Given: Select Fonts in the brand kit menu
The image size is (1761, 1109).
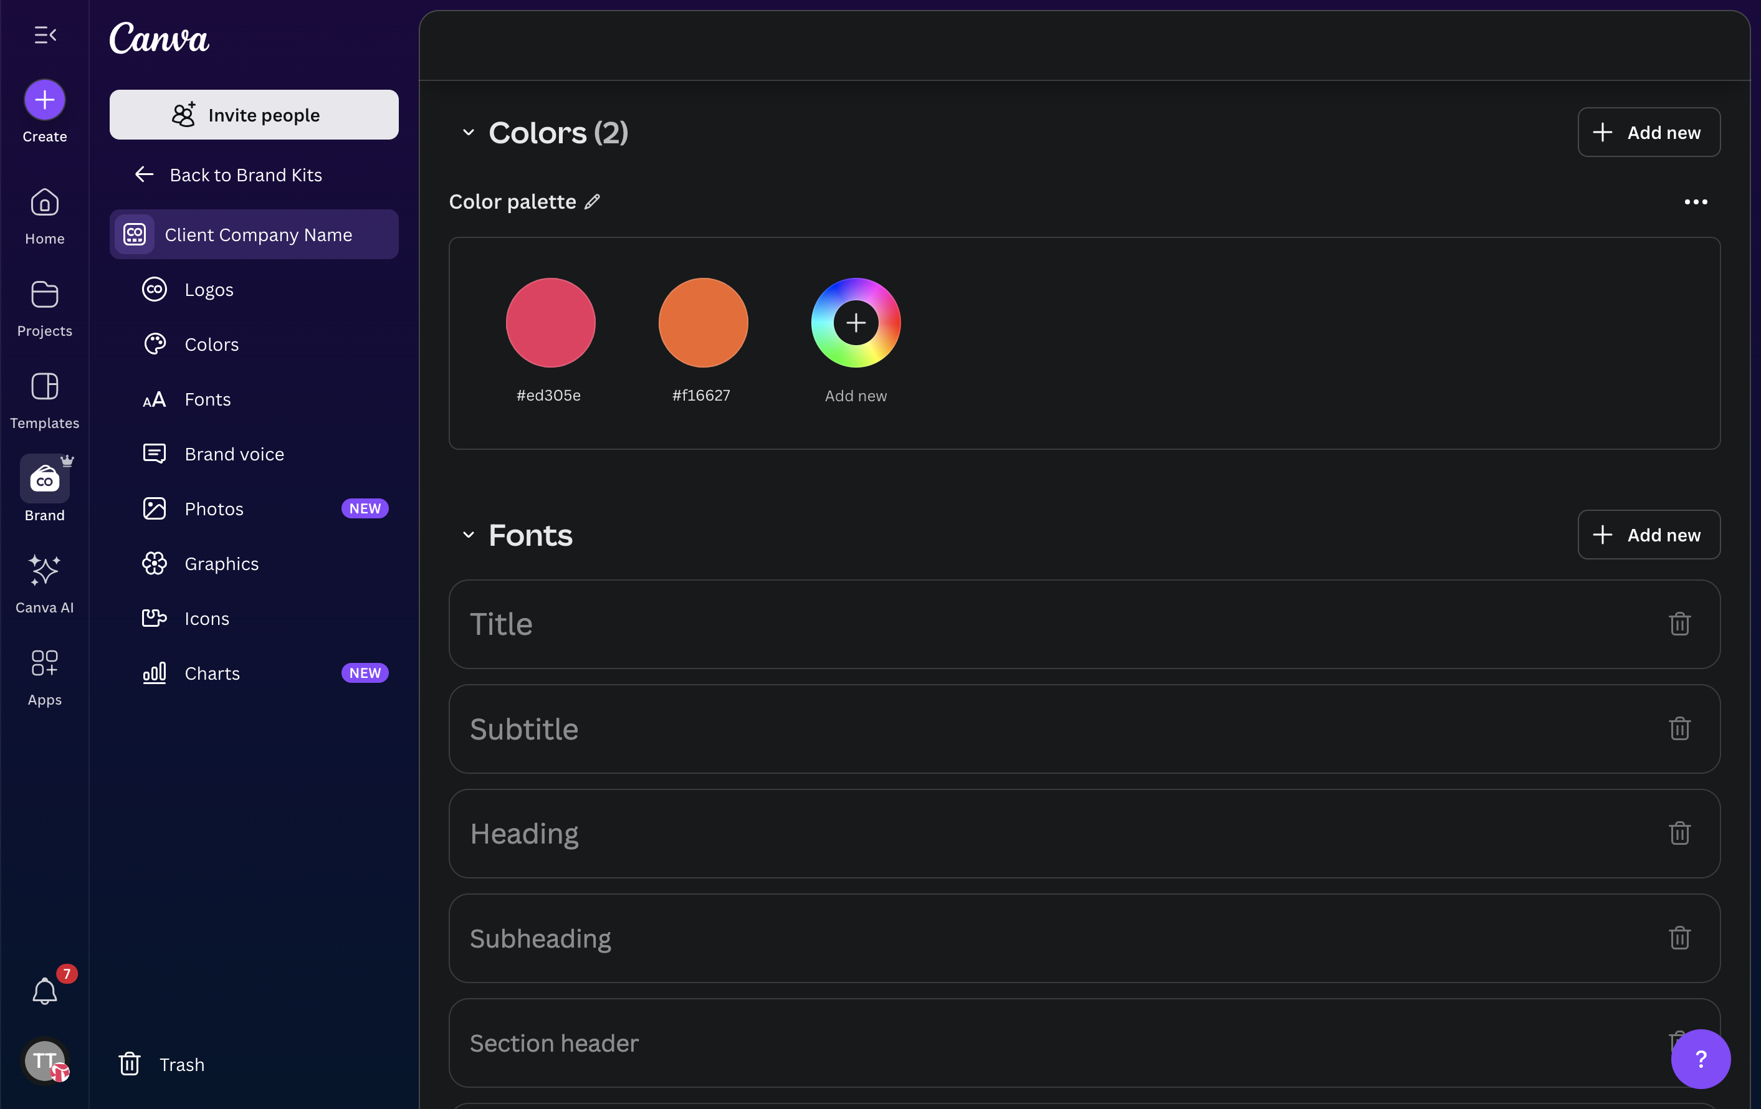Looking at the screenshot, I should pos(254,399).
